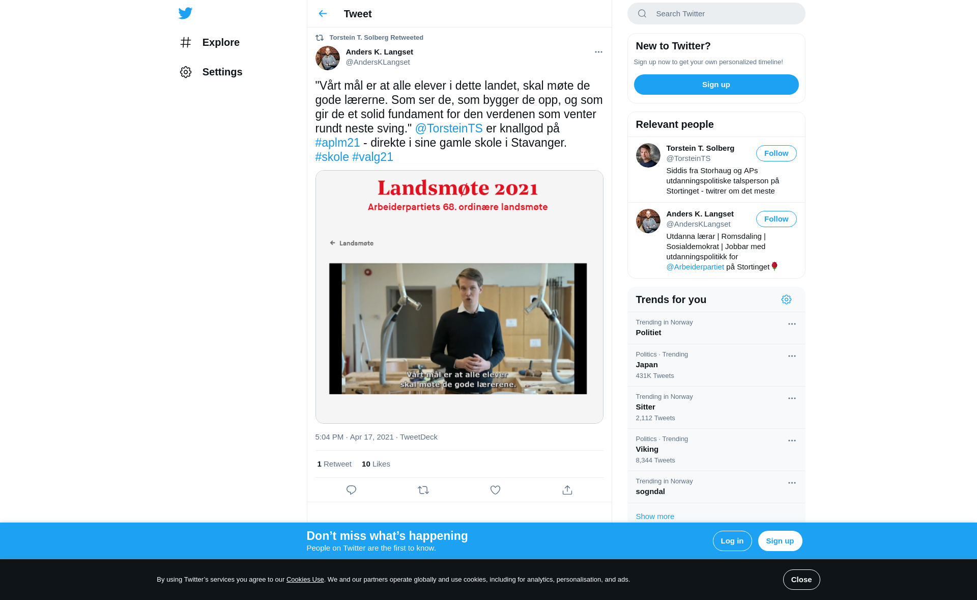Open the share tweet icon

coord(567,490)
